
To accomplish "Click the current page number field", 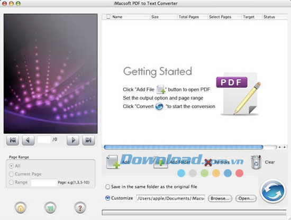I will point(44,140).
